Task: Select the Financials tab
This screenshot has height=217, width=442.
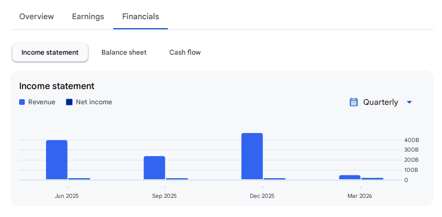Action: (x=140, y=17)
